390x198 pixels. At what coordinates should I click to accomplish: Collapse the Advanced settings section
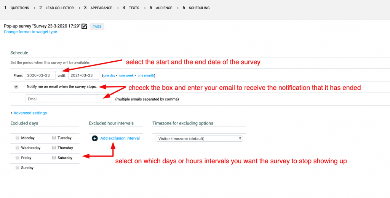(29, 113)
